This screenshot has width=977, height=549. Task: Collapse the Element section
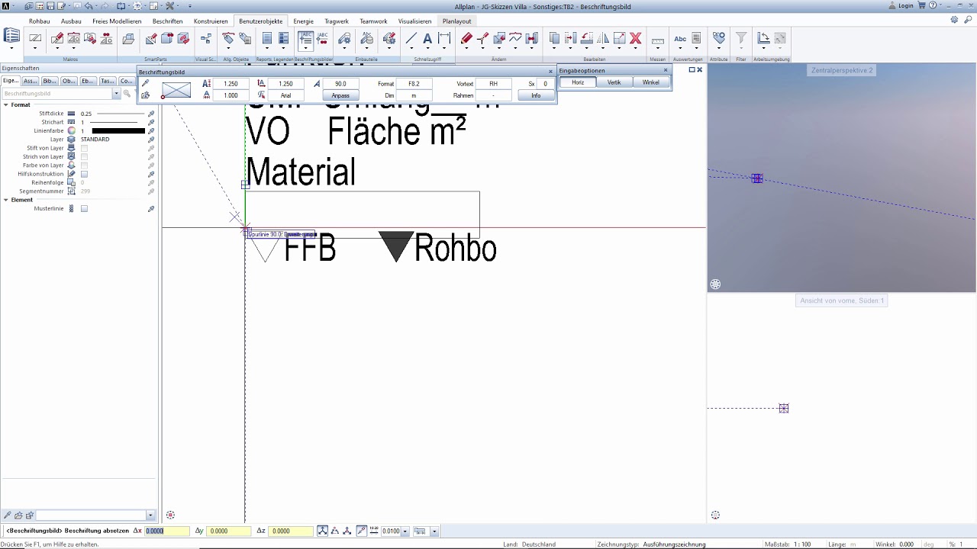(x=6, y=200)
